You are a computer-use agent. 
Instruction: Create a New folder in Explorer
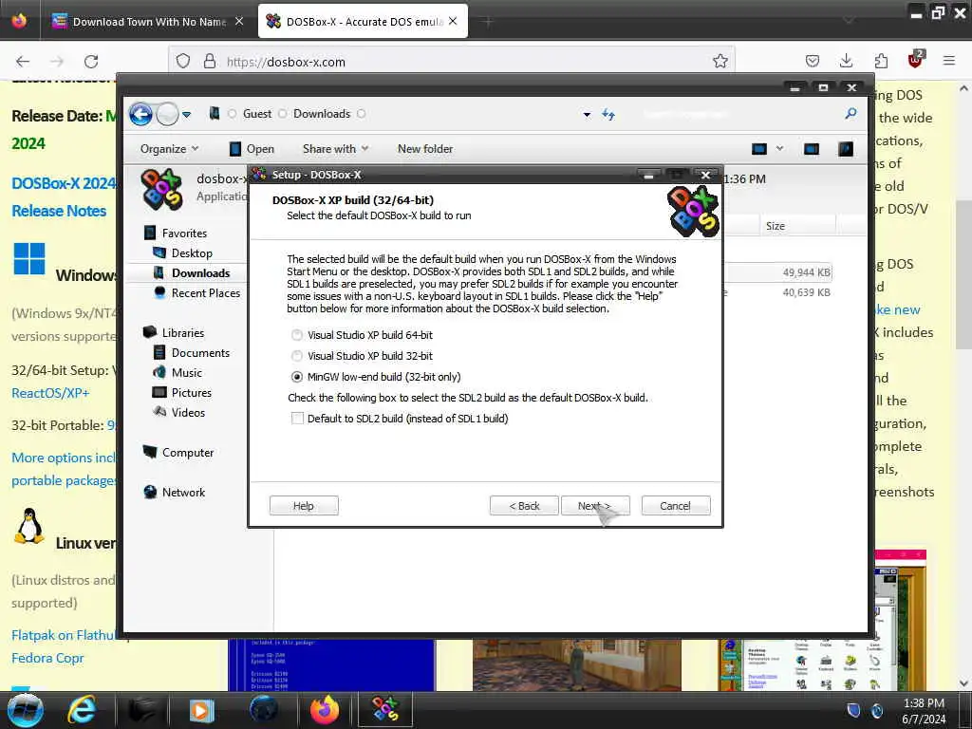coord(425,149)
